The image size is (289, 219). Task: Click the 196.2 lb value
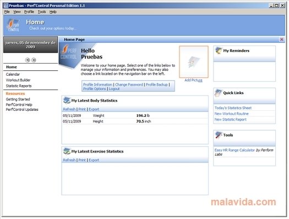[x=143, y=116]
